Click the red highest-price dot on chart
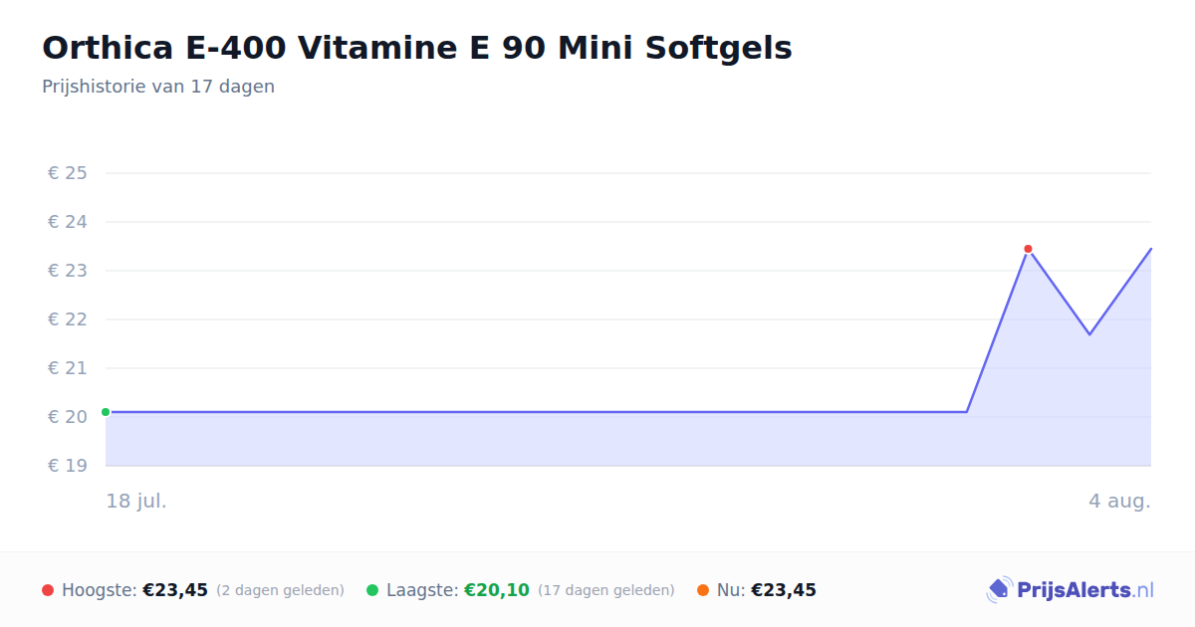 1028,249
